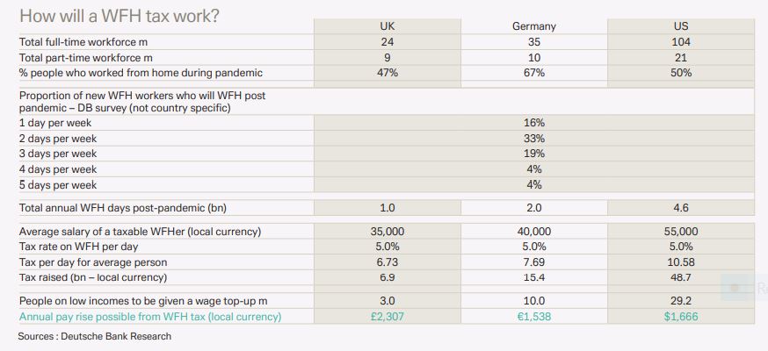Select the UK total annual WFH days value 1.0
768x351 pixels.
point(388,208)
